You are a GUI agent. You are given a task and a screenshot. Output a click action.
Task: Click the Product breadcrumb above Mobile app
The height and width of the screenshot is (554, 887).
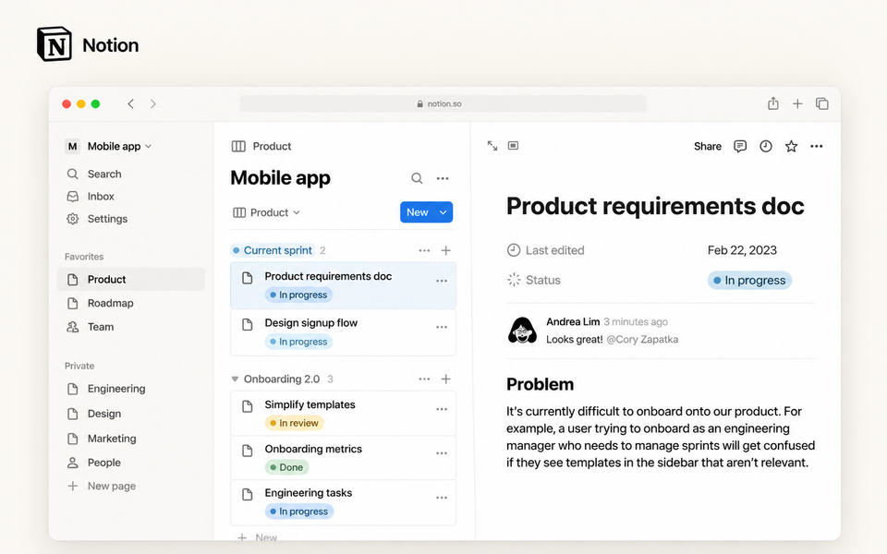tap(261, 147)
